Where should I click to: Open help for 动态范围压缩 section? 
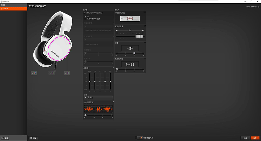click(x=113, y=102)
